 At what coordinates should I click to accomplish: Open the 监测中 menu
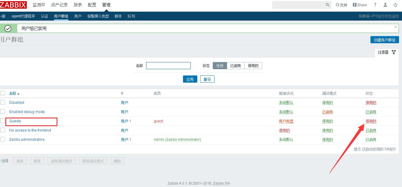pos(39,5)
